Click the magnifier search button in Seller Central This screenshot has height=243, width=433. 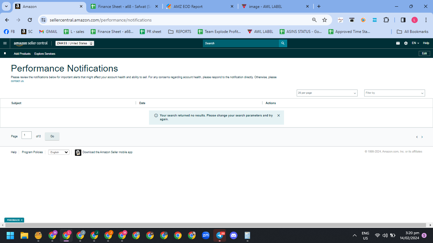pyautogui.click(x=283, y=43)
